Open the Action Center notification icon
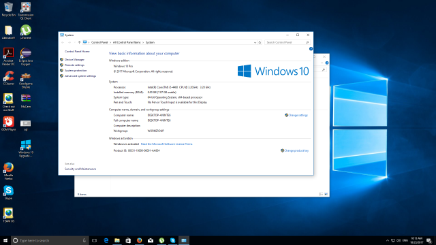The width and height of the screenshot is (436, 245). pos(429,240)
